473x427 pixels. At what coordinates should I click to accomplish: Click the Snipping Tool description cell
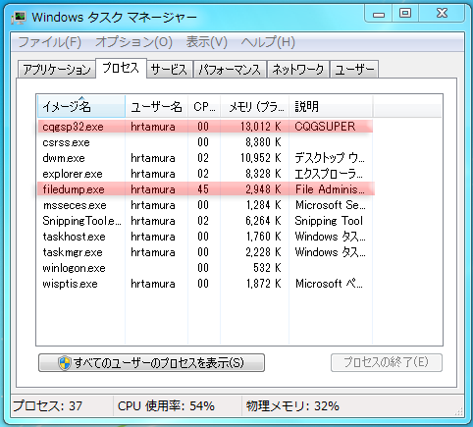(329, 221)
